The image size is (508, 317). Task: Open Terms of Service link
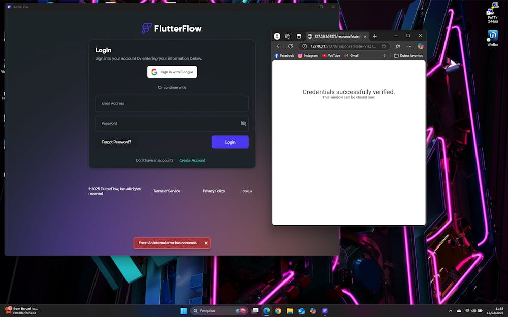click(167, 191)
